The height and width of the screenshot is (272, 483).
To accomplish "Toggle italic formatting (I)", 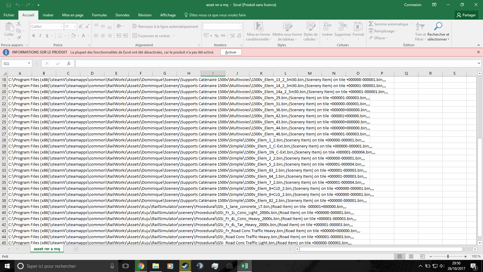I will 40,36.
